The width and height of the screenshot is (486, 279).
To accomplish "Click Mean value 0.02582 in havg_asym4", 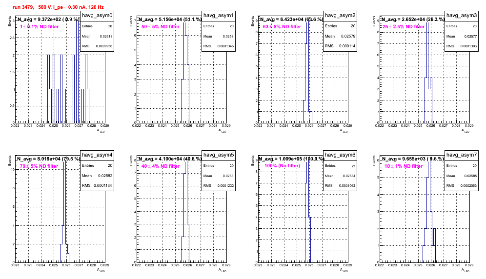I will (105, 176).
